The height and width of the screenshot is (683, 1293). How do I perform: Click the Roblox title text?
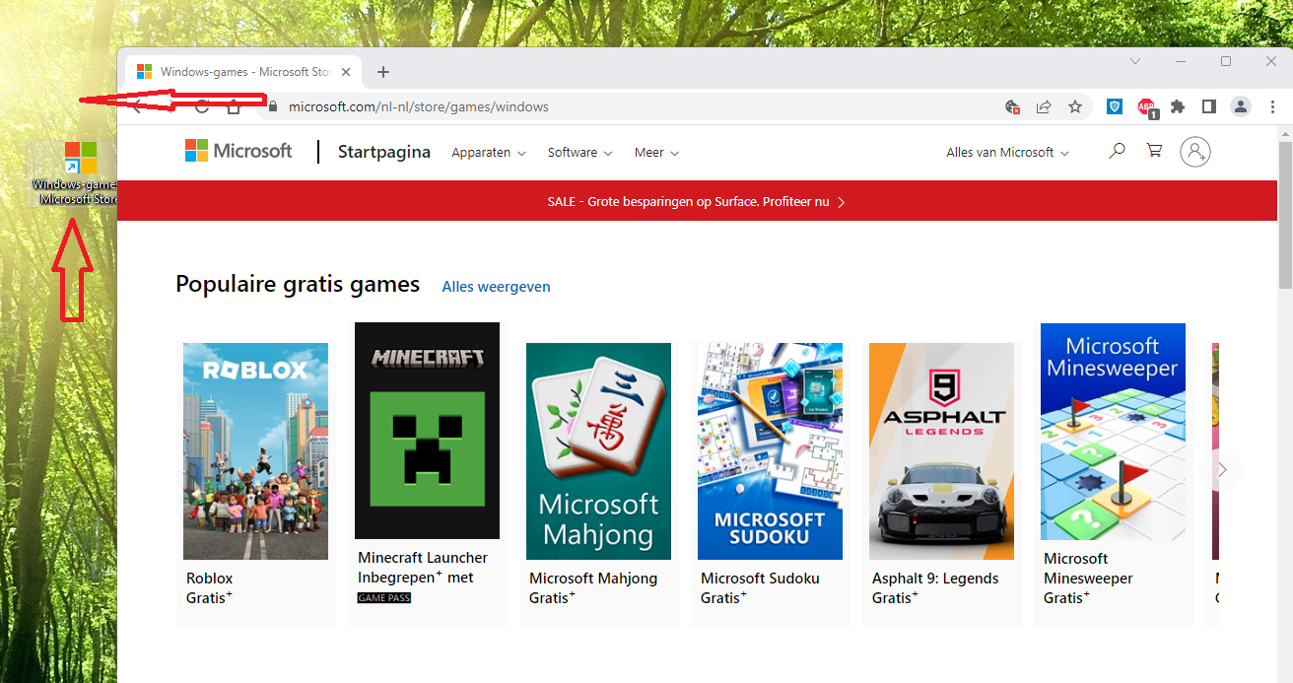pos(210,579)
